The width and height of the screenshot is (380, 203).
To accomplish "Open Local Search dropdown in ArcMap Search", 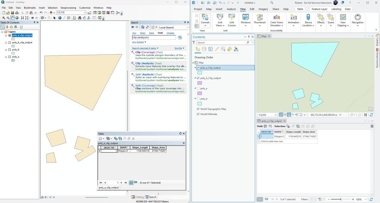I will [x=188, y=28].
